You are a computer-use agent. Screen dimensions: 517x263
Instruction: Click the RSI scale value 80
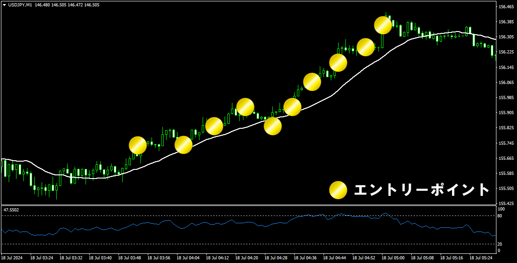(500, 216)
